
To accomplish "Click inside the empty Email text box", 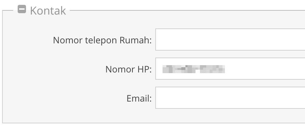I will [x=230, y=98].
